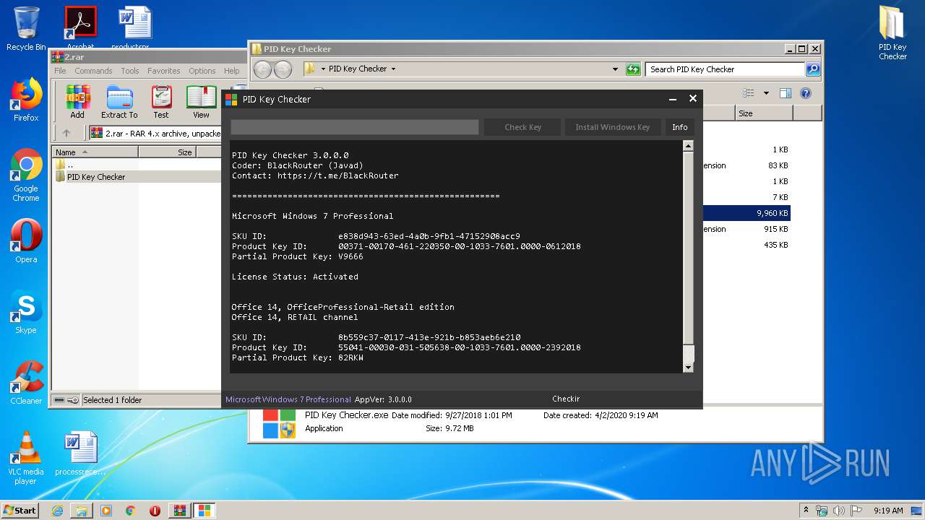Open Opera desktop shortcut
The image size is (925, 520).
[26, 241]
